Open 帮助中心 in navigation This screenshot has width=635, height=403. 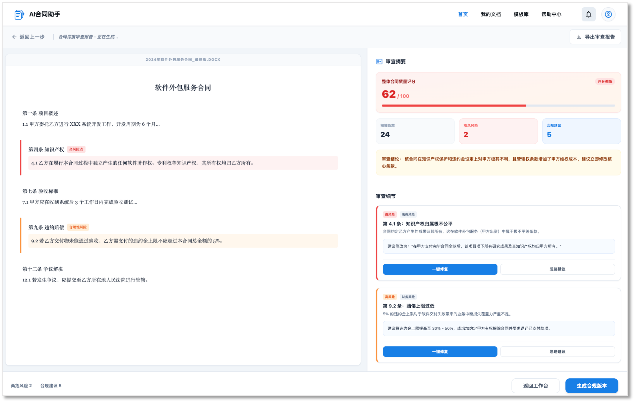[552, 14]
